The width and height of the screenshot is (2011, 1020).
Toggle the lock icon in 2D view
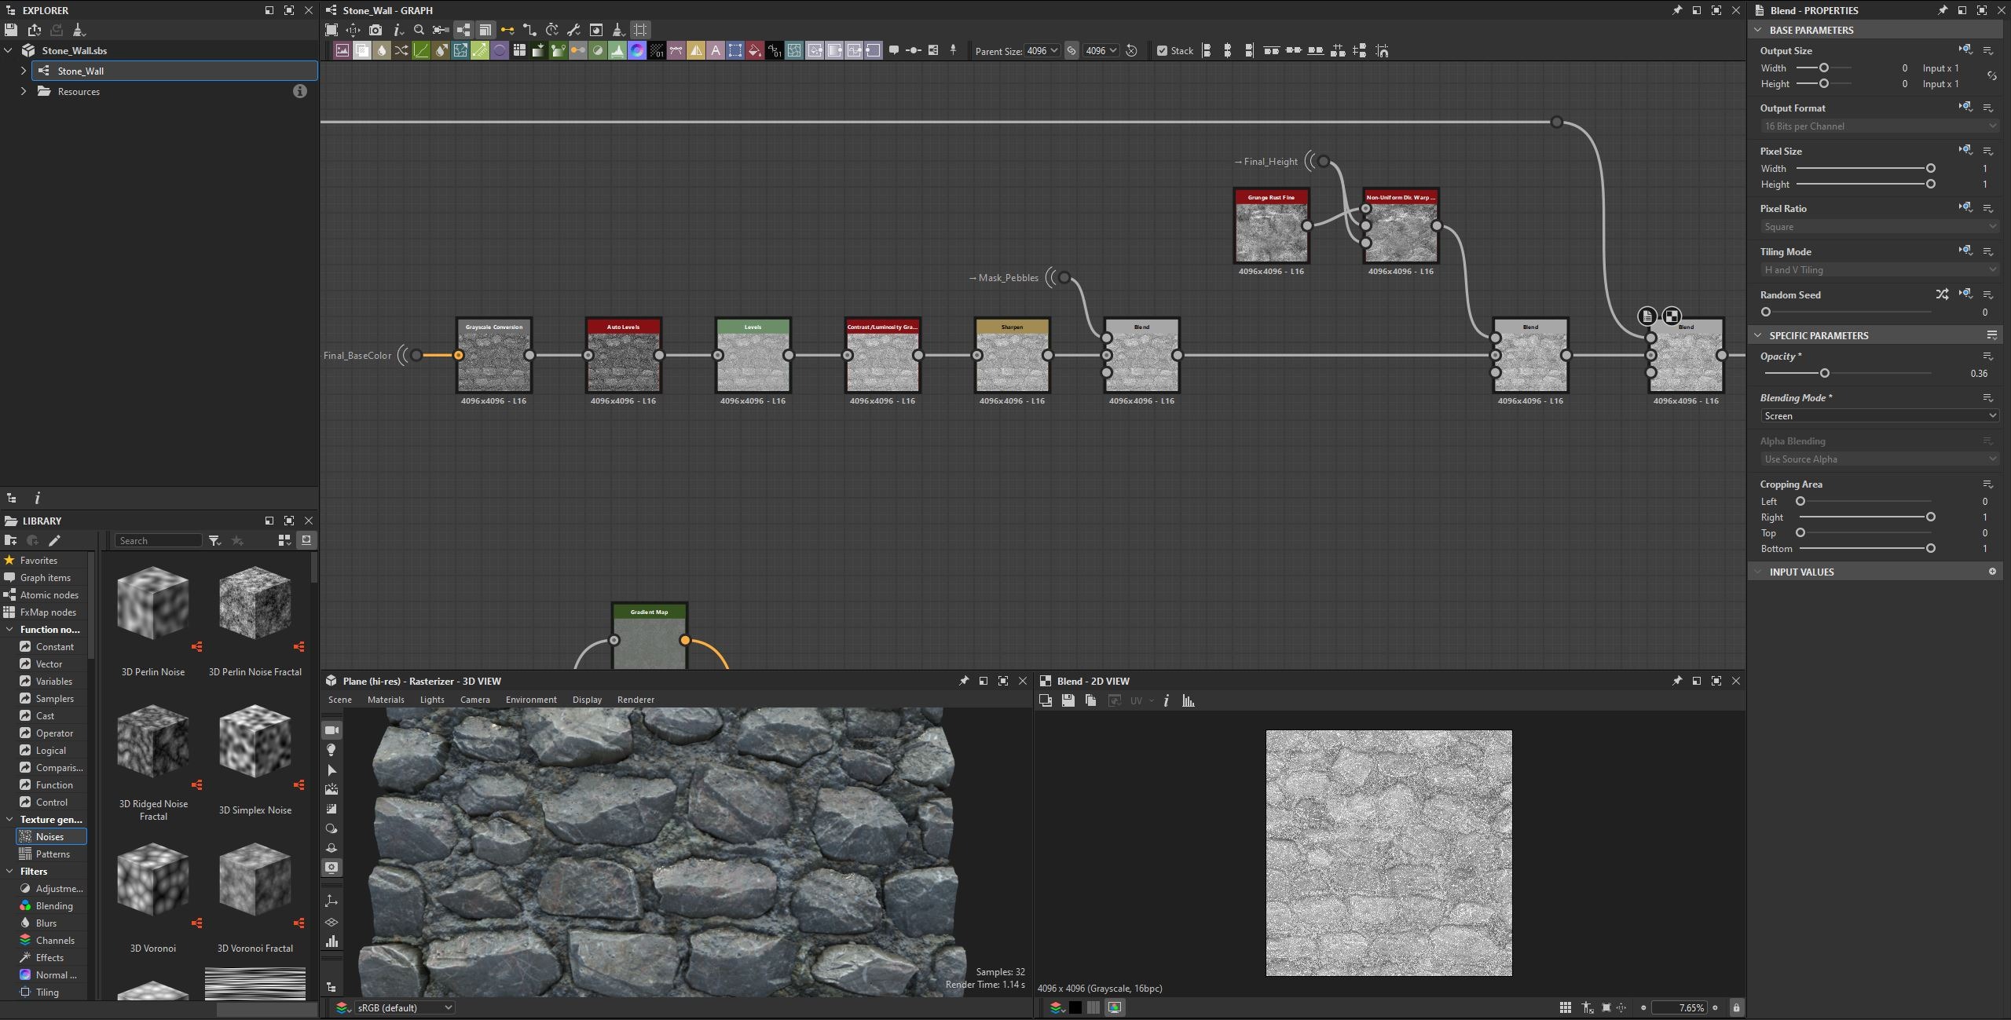(1736, 1007)
